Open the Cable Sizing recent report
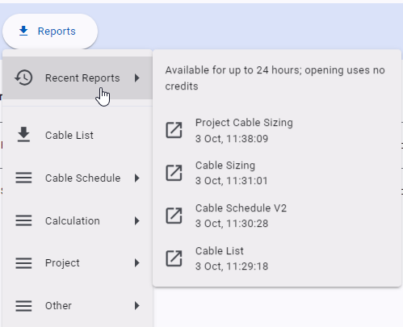The height and width of the screenshot is (327, 403). 277,173
